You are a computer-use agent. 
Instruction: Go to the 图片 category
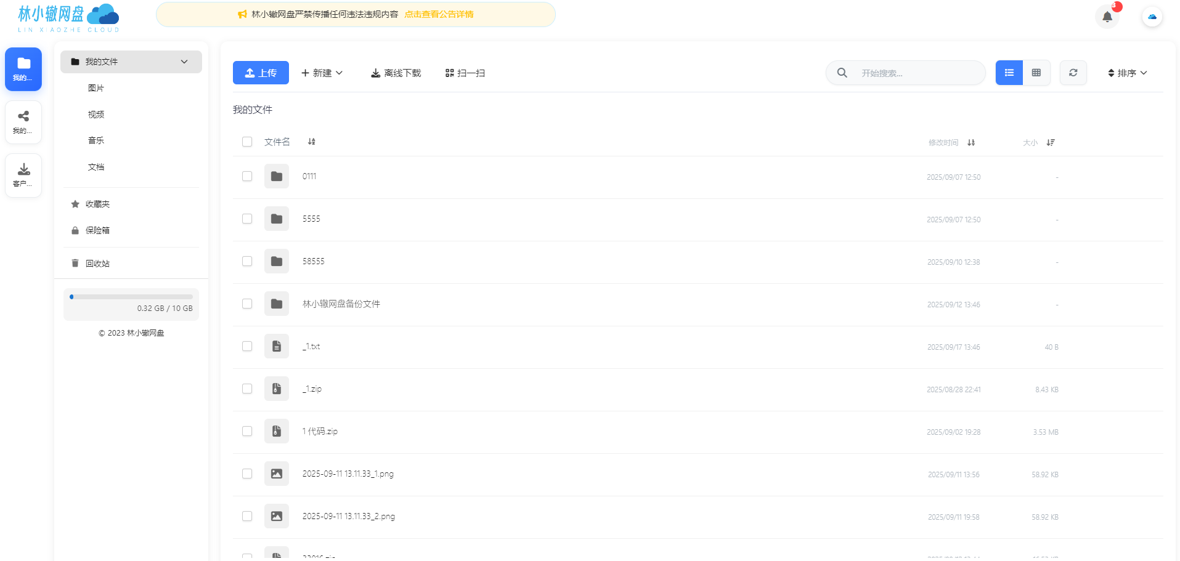(x=96, y=87)
